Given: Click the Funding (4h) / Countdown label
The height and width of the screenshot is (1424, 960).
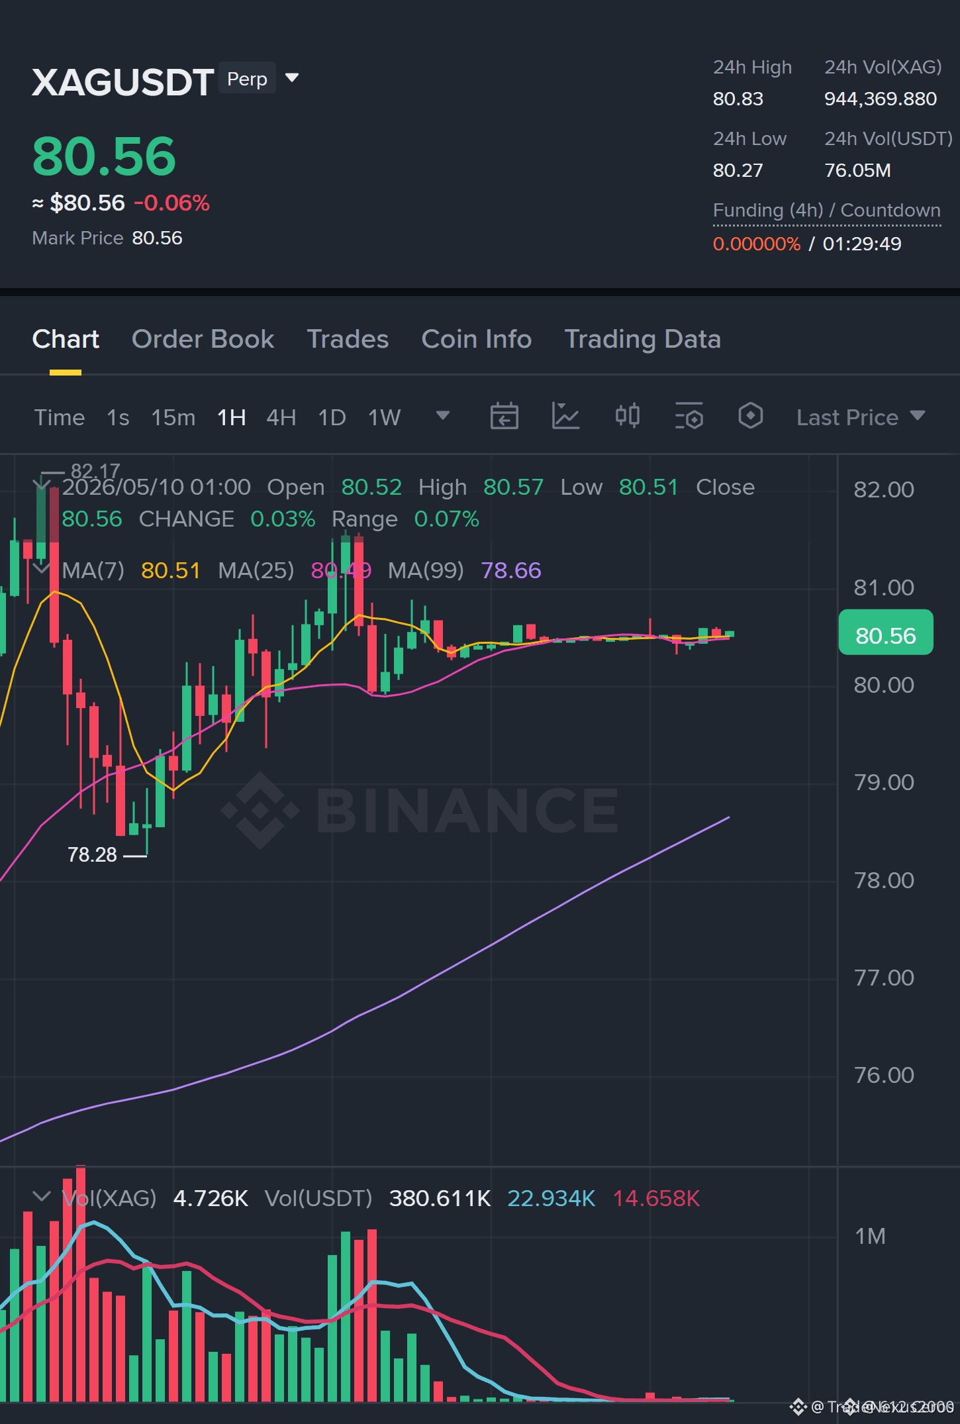Looking at the screenshot, I should (827, 211).
